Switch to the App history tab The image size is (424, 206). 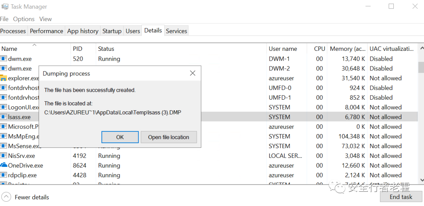(83, 31)
